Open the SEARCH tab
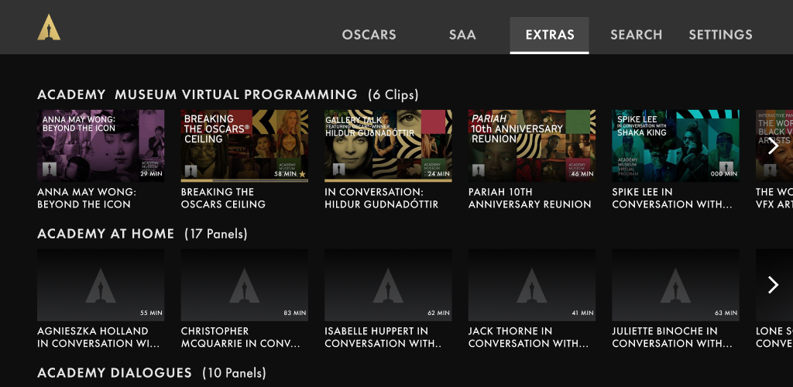Viewport: 793px width, 387px height. (636, 35)
